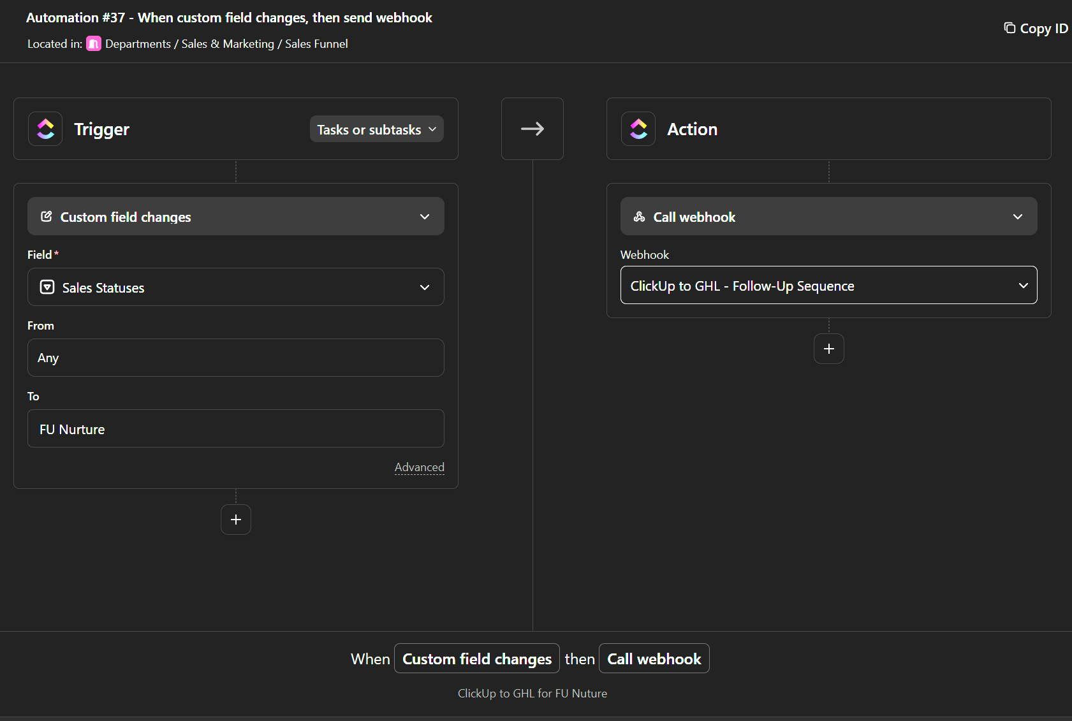Click the ClickUp logo in Trigger header

pos(45,129)
